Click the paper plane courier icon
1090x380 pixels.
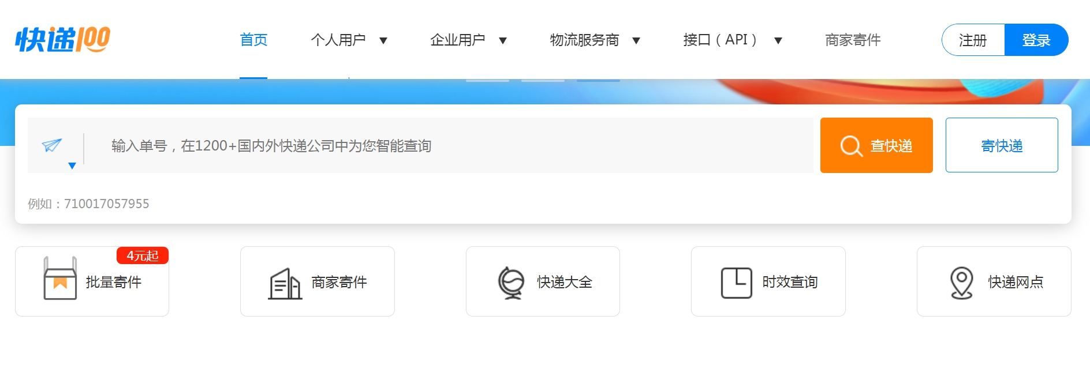click(52, 145)
